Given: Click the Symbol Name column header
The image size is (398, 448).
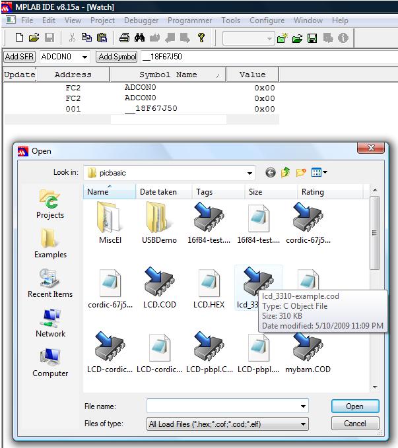Looking at the screenshot, I should [x=168, y=75].
